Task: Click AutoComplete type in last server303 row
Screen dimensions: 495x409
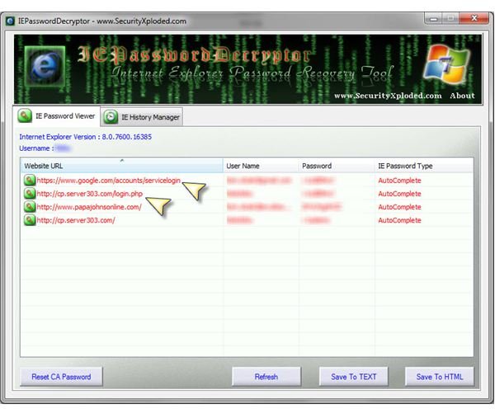Action: [399, 220]
